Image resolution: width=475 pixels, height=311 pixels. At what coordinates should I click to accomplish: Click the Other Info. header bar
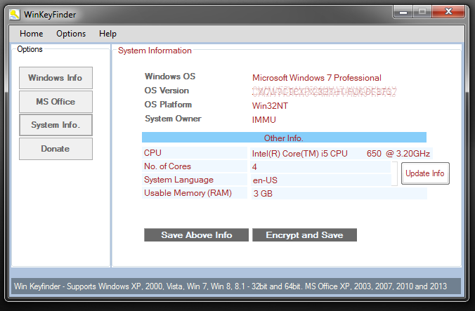click(x=284, y=138)
